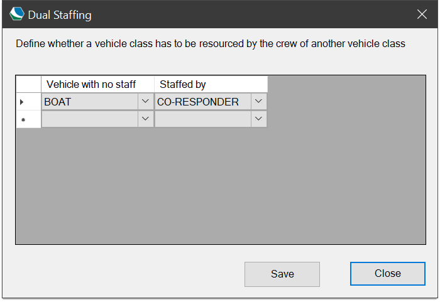Click the Close button at bottom
The width and height of the screenshot is (440, 302).
click(388, 273)
